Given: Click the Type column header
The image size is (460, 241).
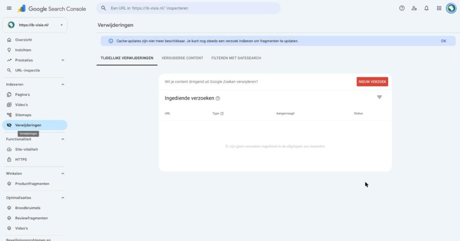Looking at the screenshot, I should pyautogui.click(x=216, y=113).
